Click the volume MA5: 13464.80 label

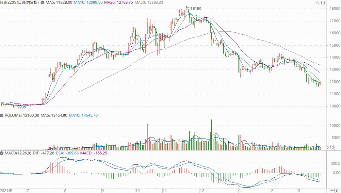(x=54, y=116)
